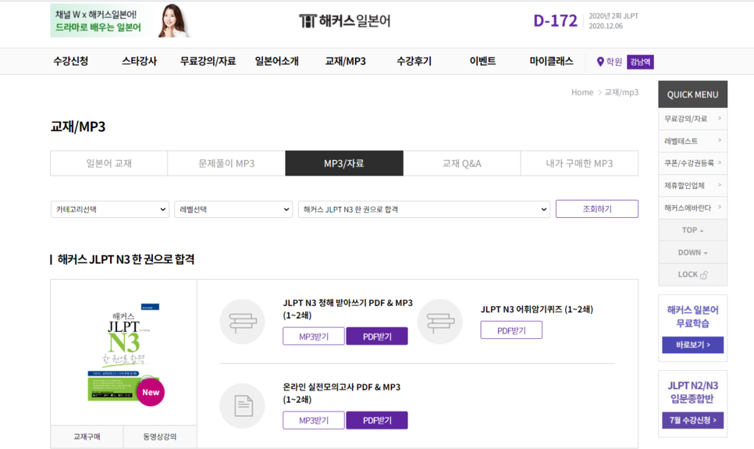The image size is (754, 449).
Task: Click the 동영상강의 button
Action: [160, 437]
